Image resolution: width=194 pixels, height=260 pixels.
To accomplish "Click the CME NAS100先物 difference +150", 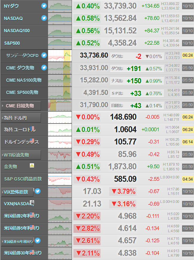I will pyautogui.click(x=134, y=81).
